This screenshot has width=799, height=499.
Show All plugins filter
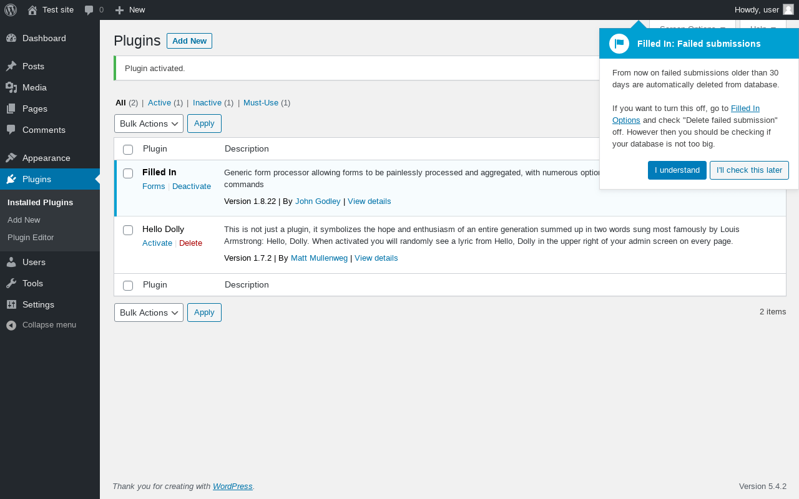tap(120, 102)
